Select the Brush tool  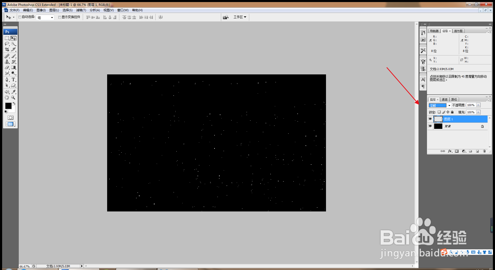(14, 56)
